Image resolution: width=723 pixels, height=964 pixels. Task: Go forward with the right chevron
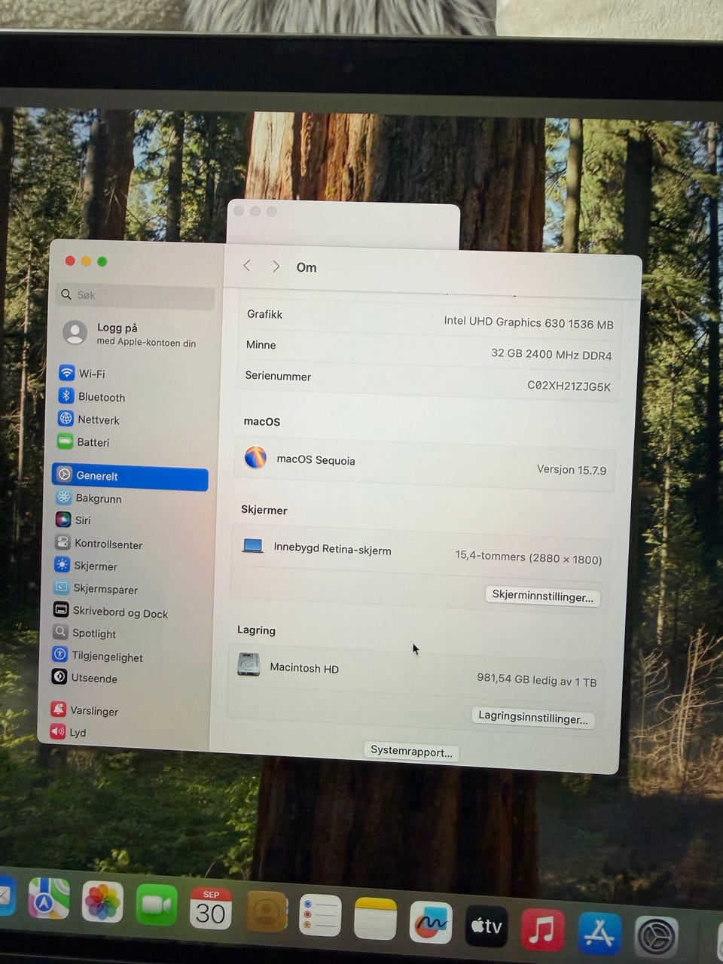(276, 267)
